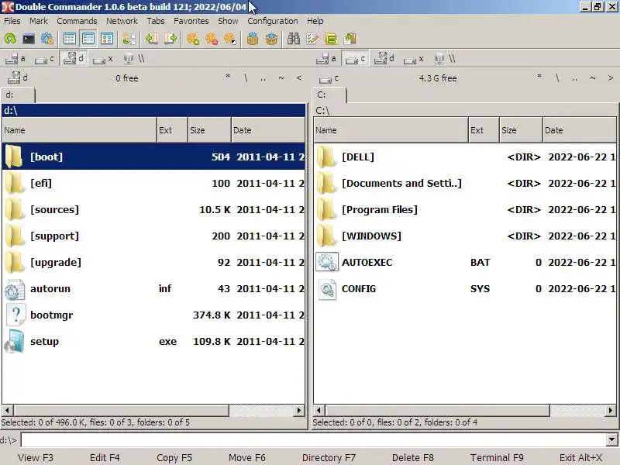Switch to Brief view toolbar icon
The image size is (620, 465).
point(70,39)
